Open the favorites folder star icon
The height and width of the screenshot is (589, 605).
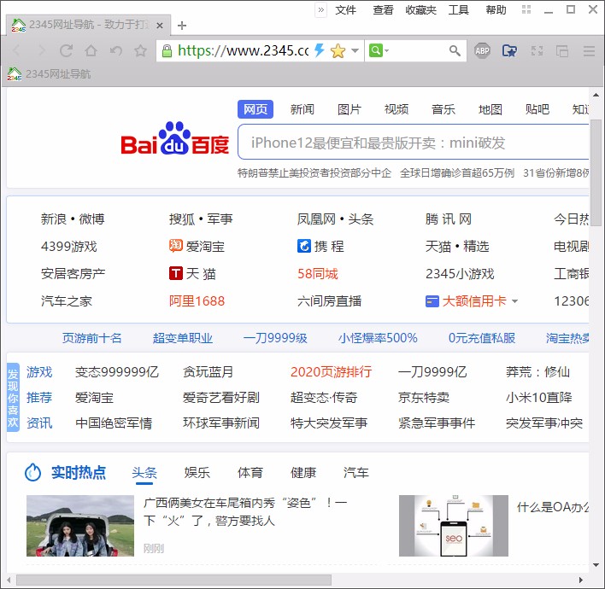click(509, 50)
